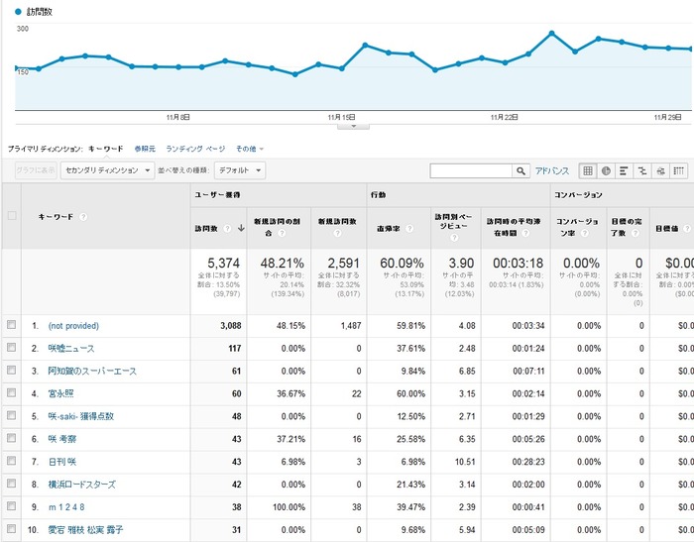
Task: Sort by 新規訪問数 column header
Action: 337,221
